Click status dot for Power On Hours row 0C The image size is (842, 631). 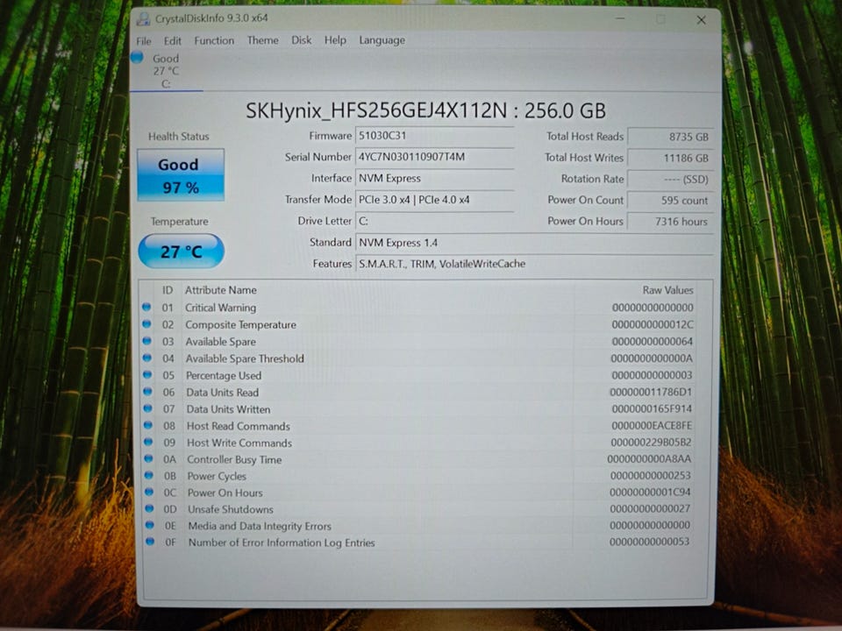click(x=149, y=492)
